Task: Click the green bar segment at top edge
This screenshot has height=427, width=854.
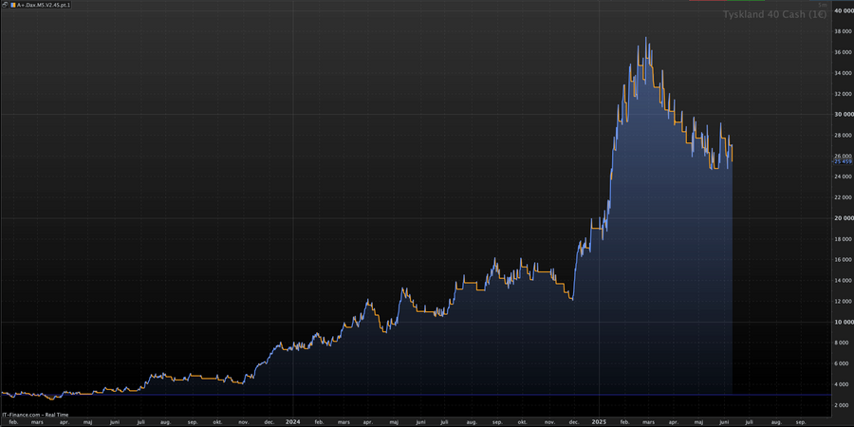Action: coord(746,1)
